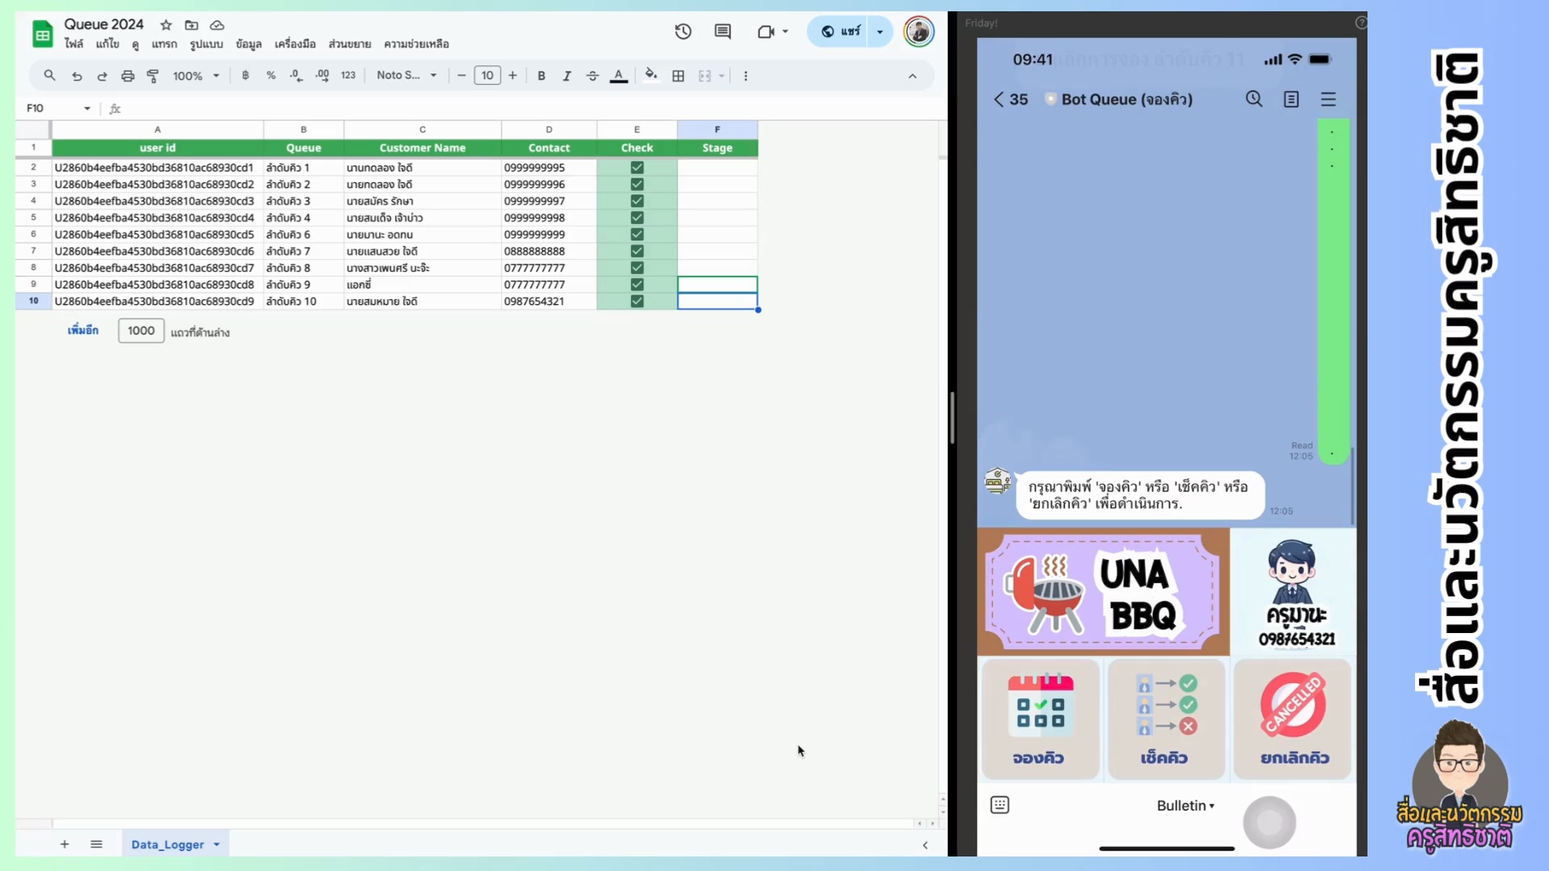Open the แทรก menu

[164, 44]
